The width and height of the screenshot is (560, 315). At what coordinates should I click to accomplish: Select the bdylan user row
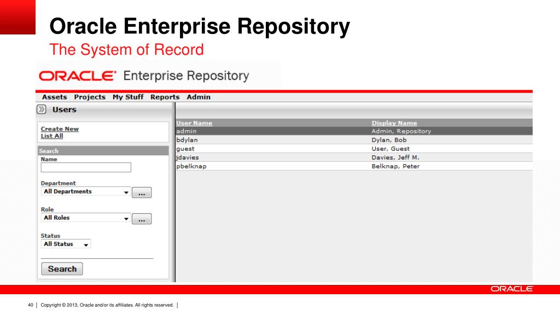(x=354, y=140)
